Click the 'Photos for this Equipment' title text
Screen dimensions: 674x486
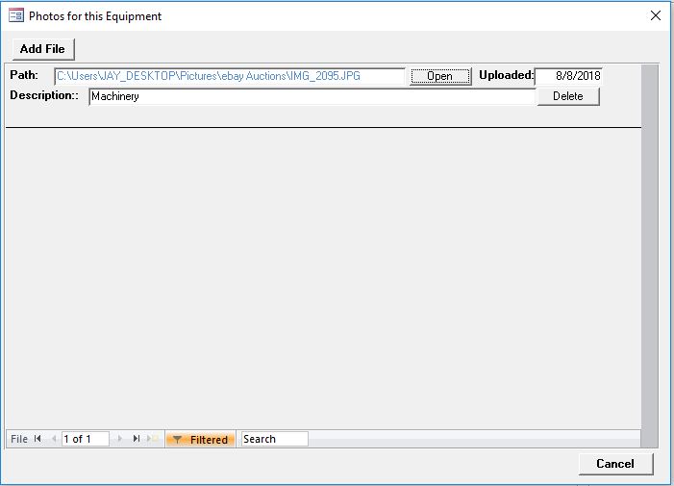(x=95, y=16)
